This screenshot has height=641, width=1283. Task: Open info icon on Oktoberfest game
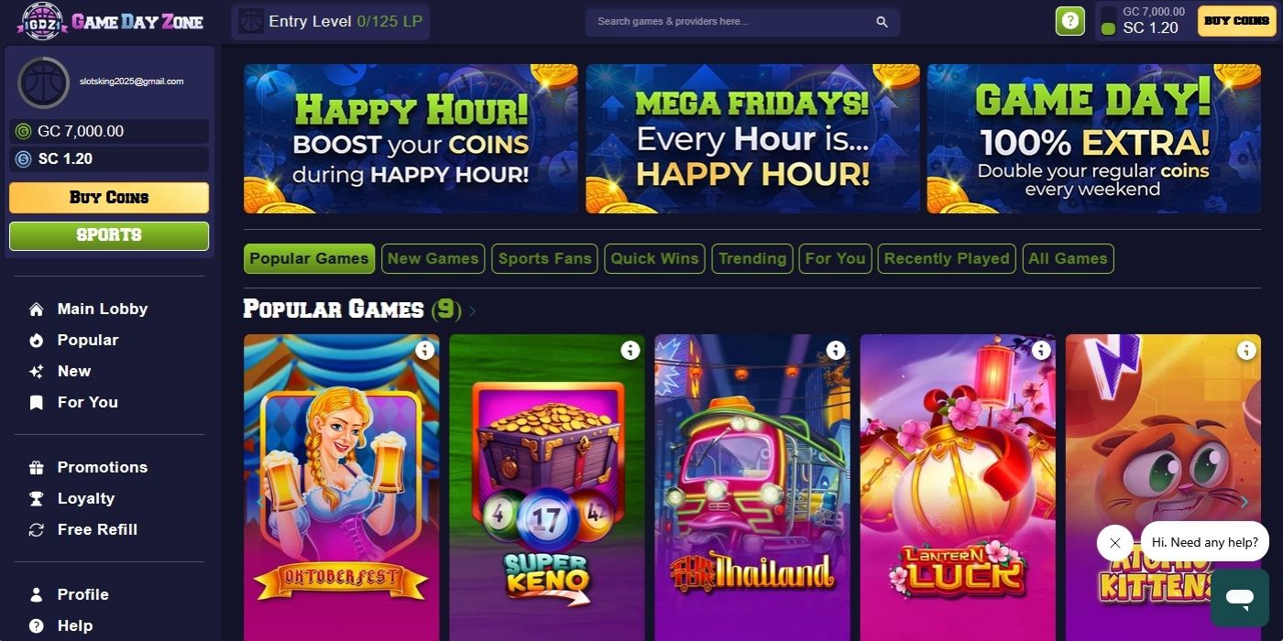tap(424, 350)
